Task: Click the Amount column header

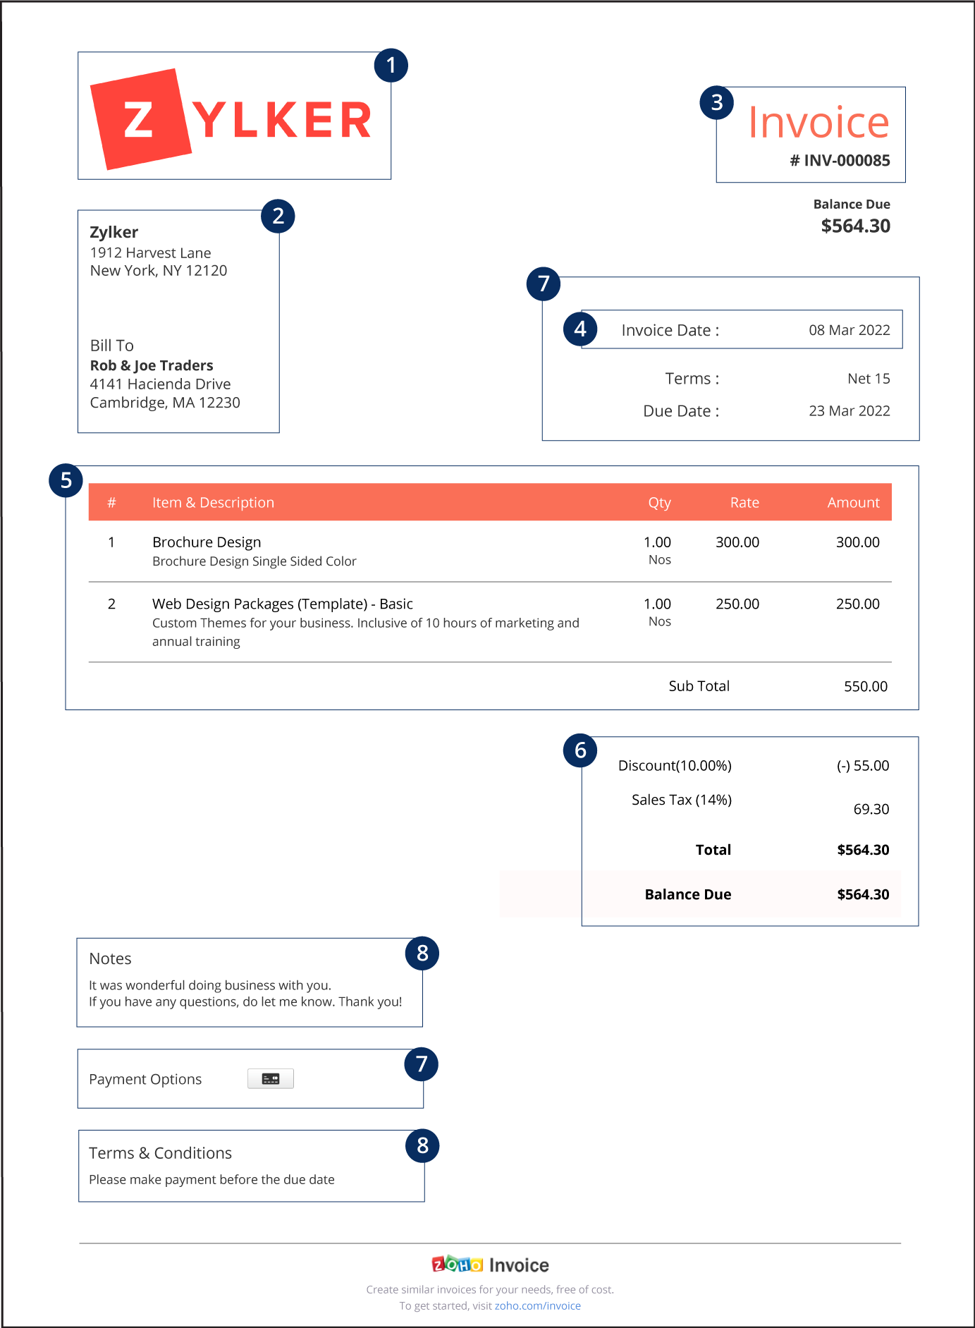Action: click(x=853, y=502)
